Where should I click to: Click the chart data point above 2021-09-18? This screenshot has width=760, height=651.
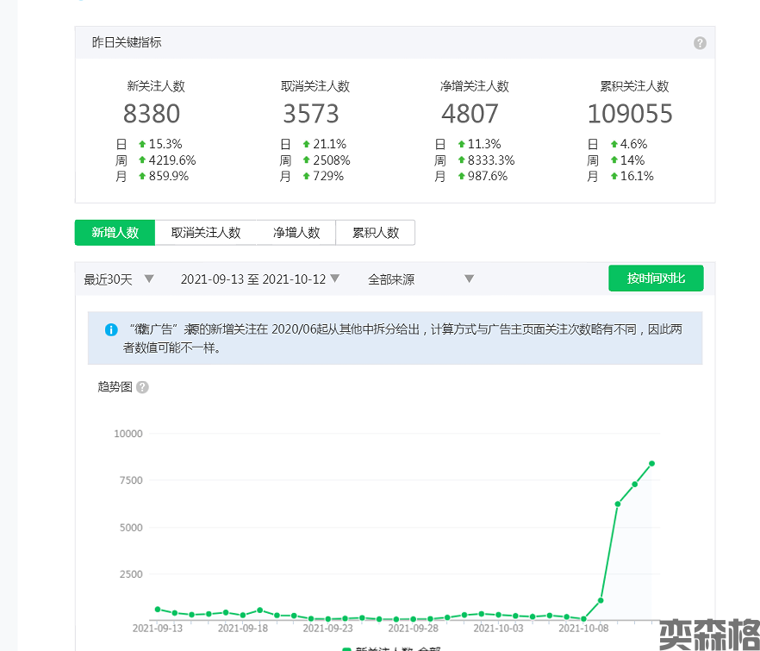click(243, 616)
